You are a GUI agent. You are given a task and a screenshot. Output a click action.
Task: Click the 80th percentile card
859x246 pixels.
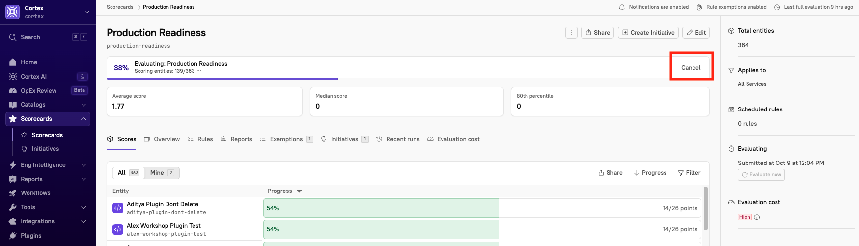(610, 102)
